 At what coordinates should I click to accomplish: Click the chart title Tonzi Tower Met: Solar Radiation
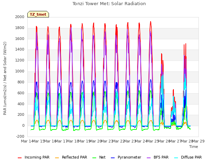coord(109,4)
